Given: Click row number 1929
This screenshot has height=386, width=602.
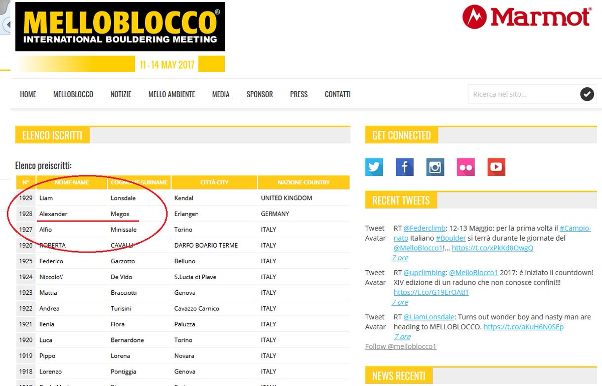Looking at the screenshot, I should (x=26, y=198).
